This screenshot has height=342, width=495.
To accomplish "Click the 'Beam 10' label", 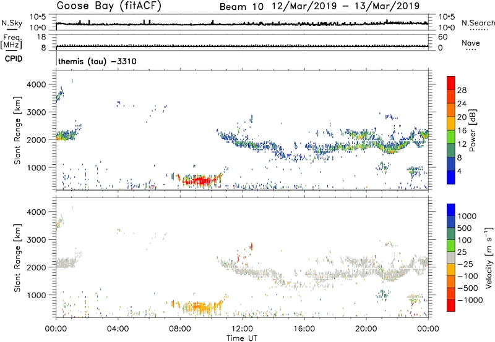I will 241,7.
